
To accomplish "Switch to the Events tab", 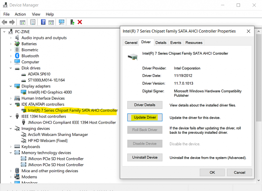I will point(176,43).
